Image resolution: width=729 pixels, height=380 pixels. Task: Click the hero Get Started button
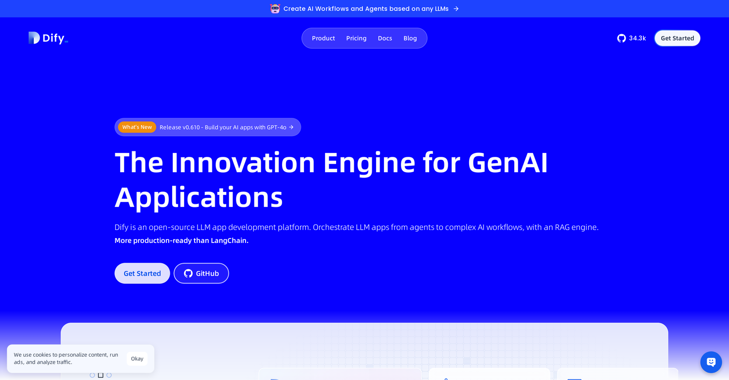pyautogui.click(x=142, y=273)
